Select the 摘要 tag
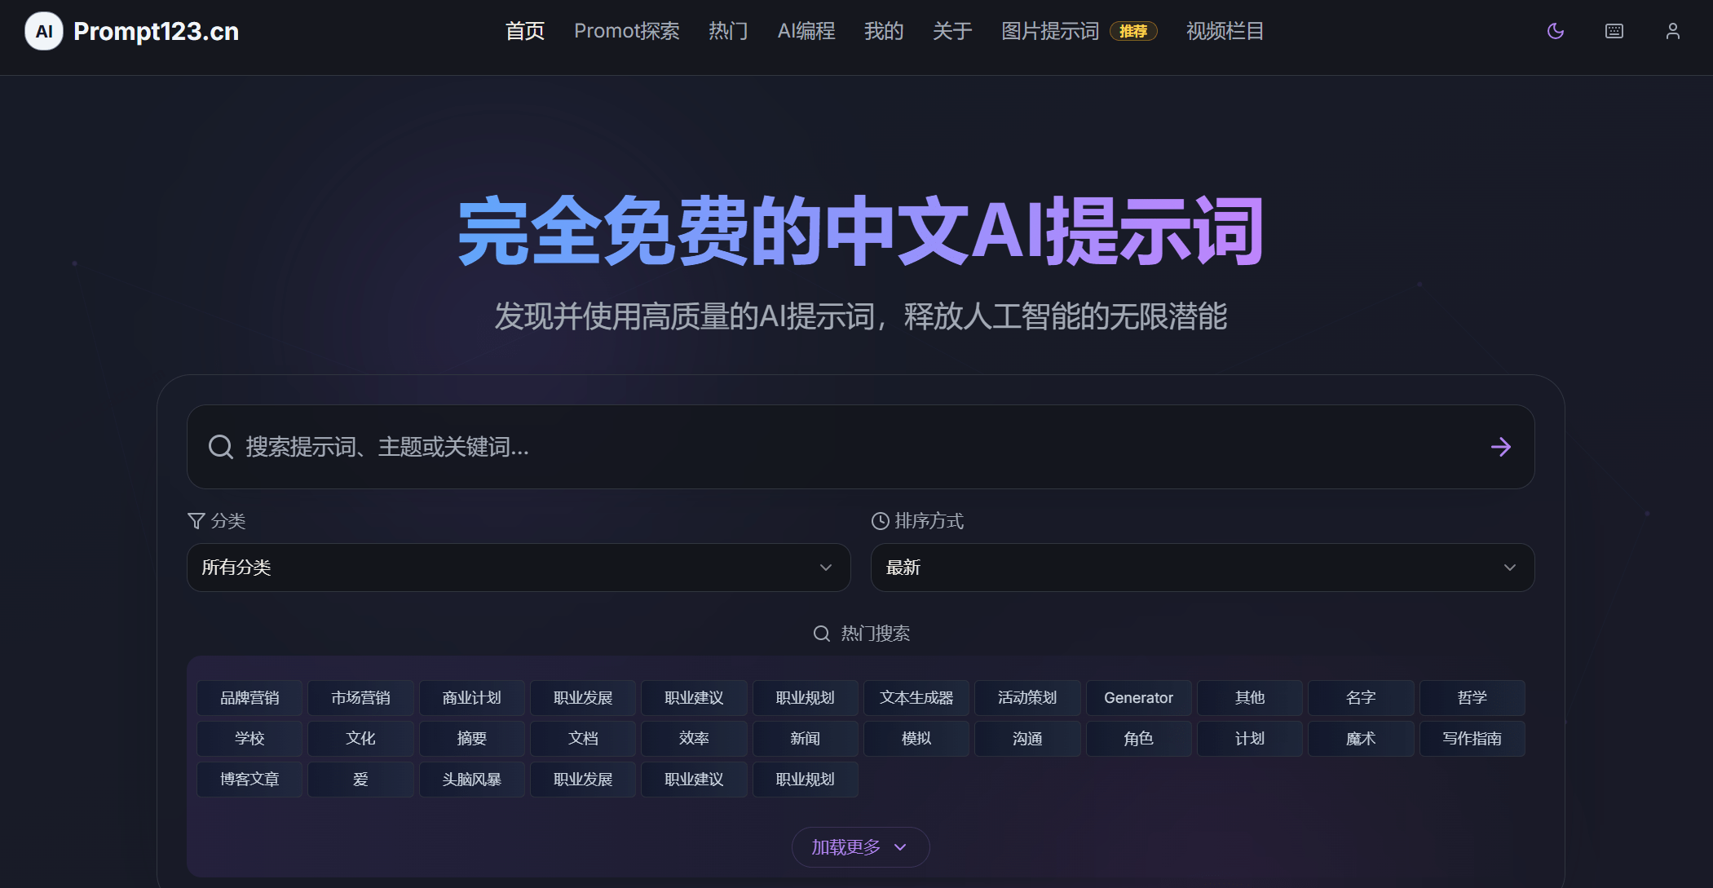The height and width of the screenshot is (888, 1713). pos(472,739)
